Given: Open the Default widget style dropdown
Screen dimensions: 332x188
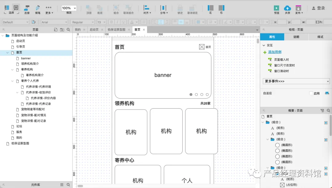Looking at the screenshot, I should (15, 22).
